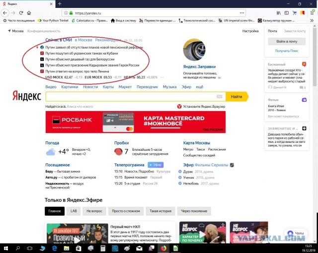Open the Firefox hamburger menu
318x253 pixels.
312,13
